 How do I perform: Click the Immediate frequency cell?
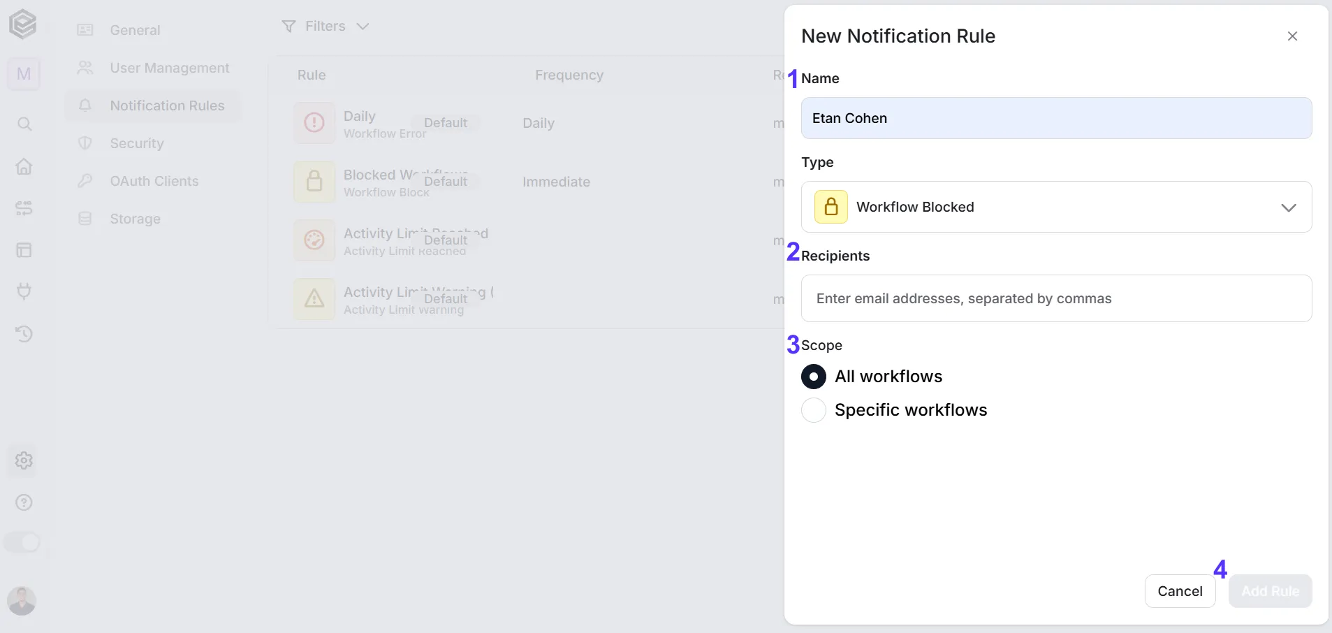point(556,182)
